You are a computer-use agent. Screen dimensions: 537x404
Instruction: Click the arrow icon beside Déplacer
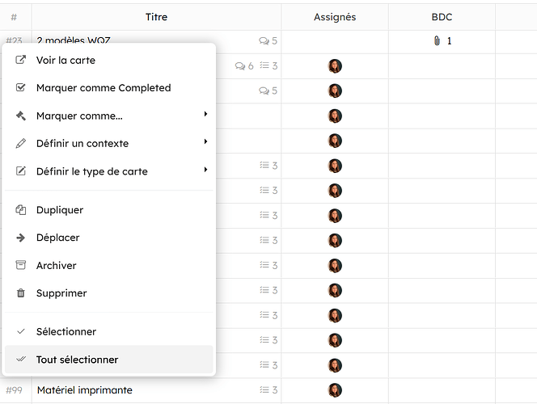(x=21, y=238)
